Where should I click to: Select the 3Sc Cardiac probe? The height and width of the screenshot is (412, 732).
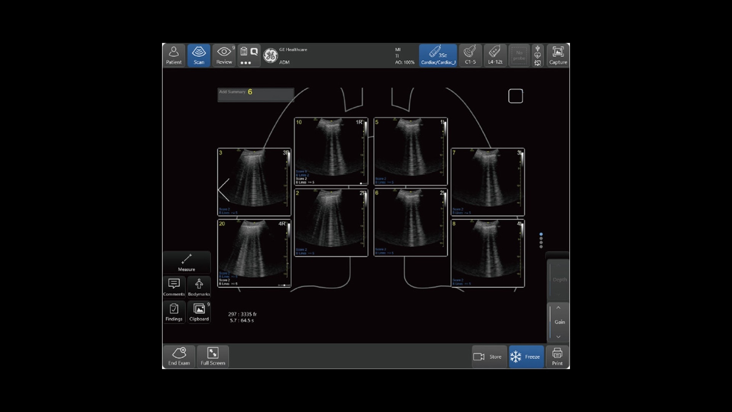(438, 56)
